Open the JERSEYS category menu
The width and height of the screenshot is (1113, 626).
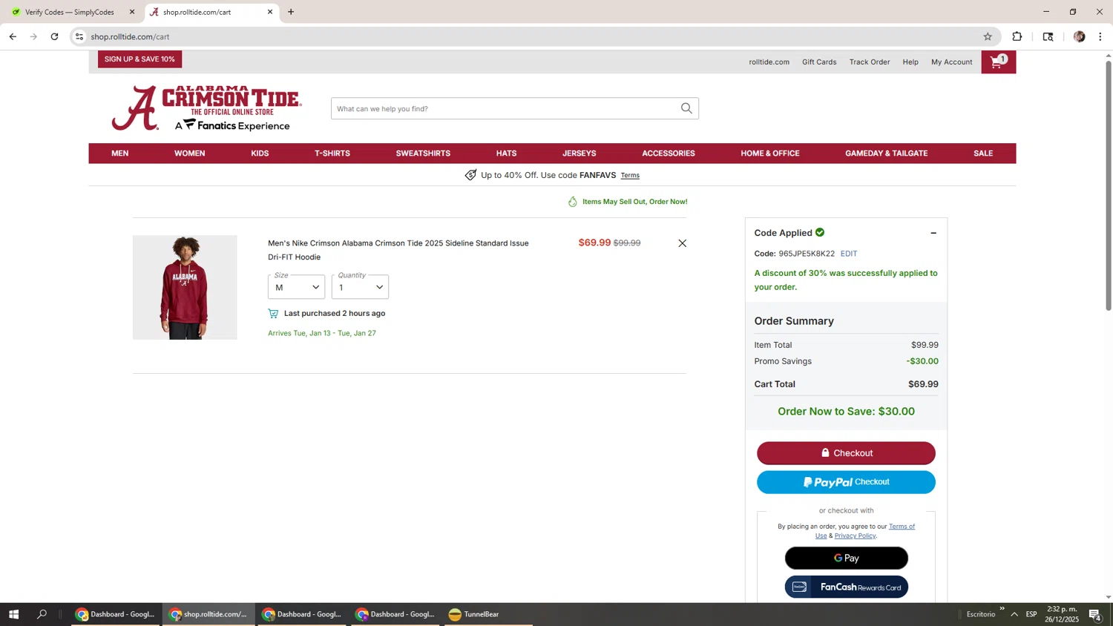[x=580, y=154]
